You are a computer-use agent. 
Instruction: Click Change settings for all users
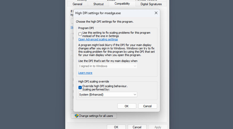(94, 116)
